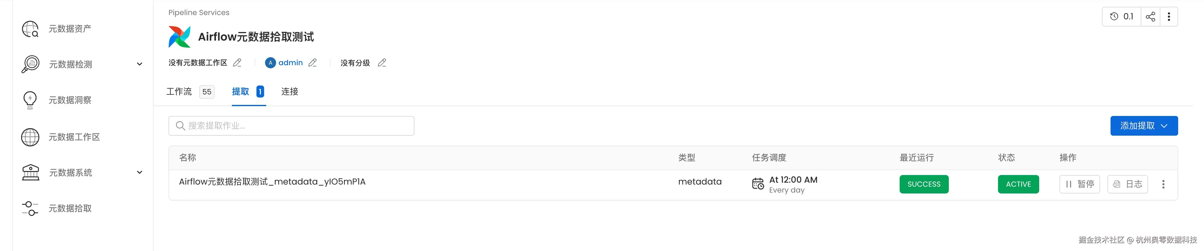Expand the 元数据检测 sidebar section
Image resolution: width=1204 pixels, height=251 pixels.
tap(139, 64)
